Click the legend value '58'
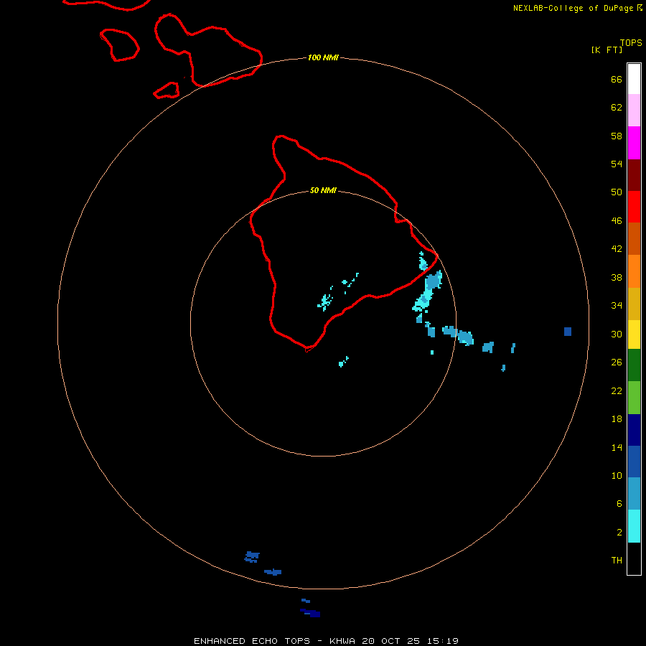646x646 pixels. (x=617, y=136)
